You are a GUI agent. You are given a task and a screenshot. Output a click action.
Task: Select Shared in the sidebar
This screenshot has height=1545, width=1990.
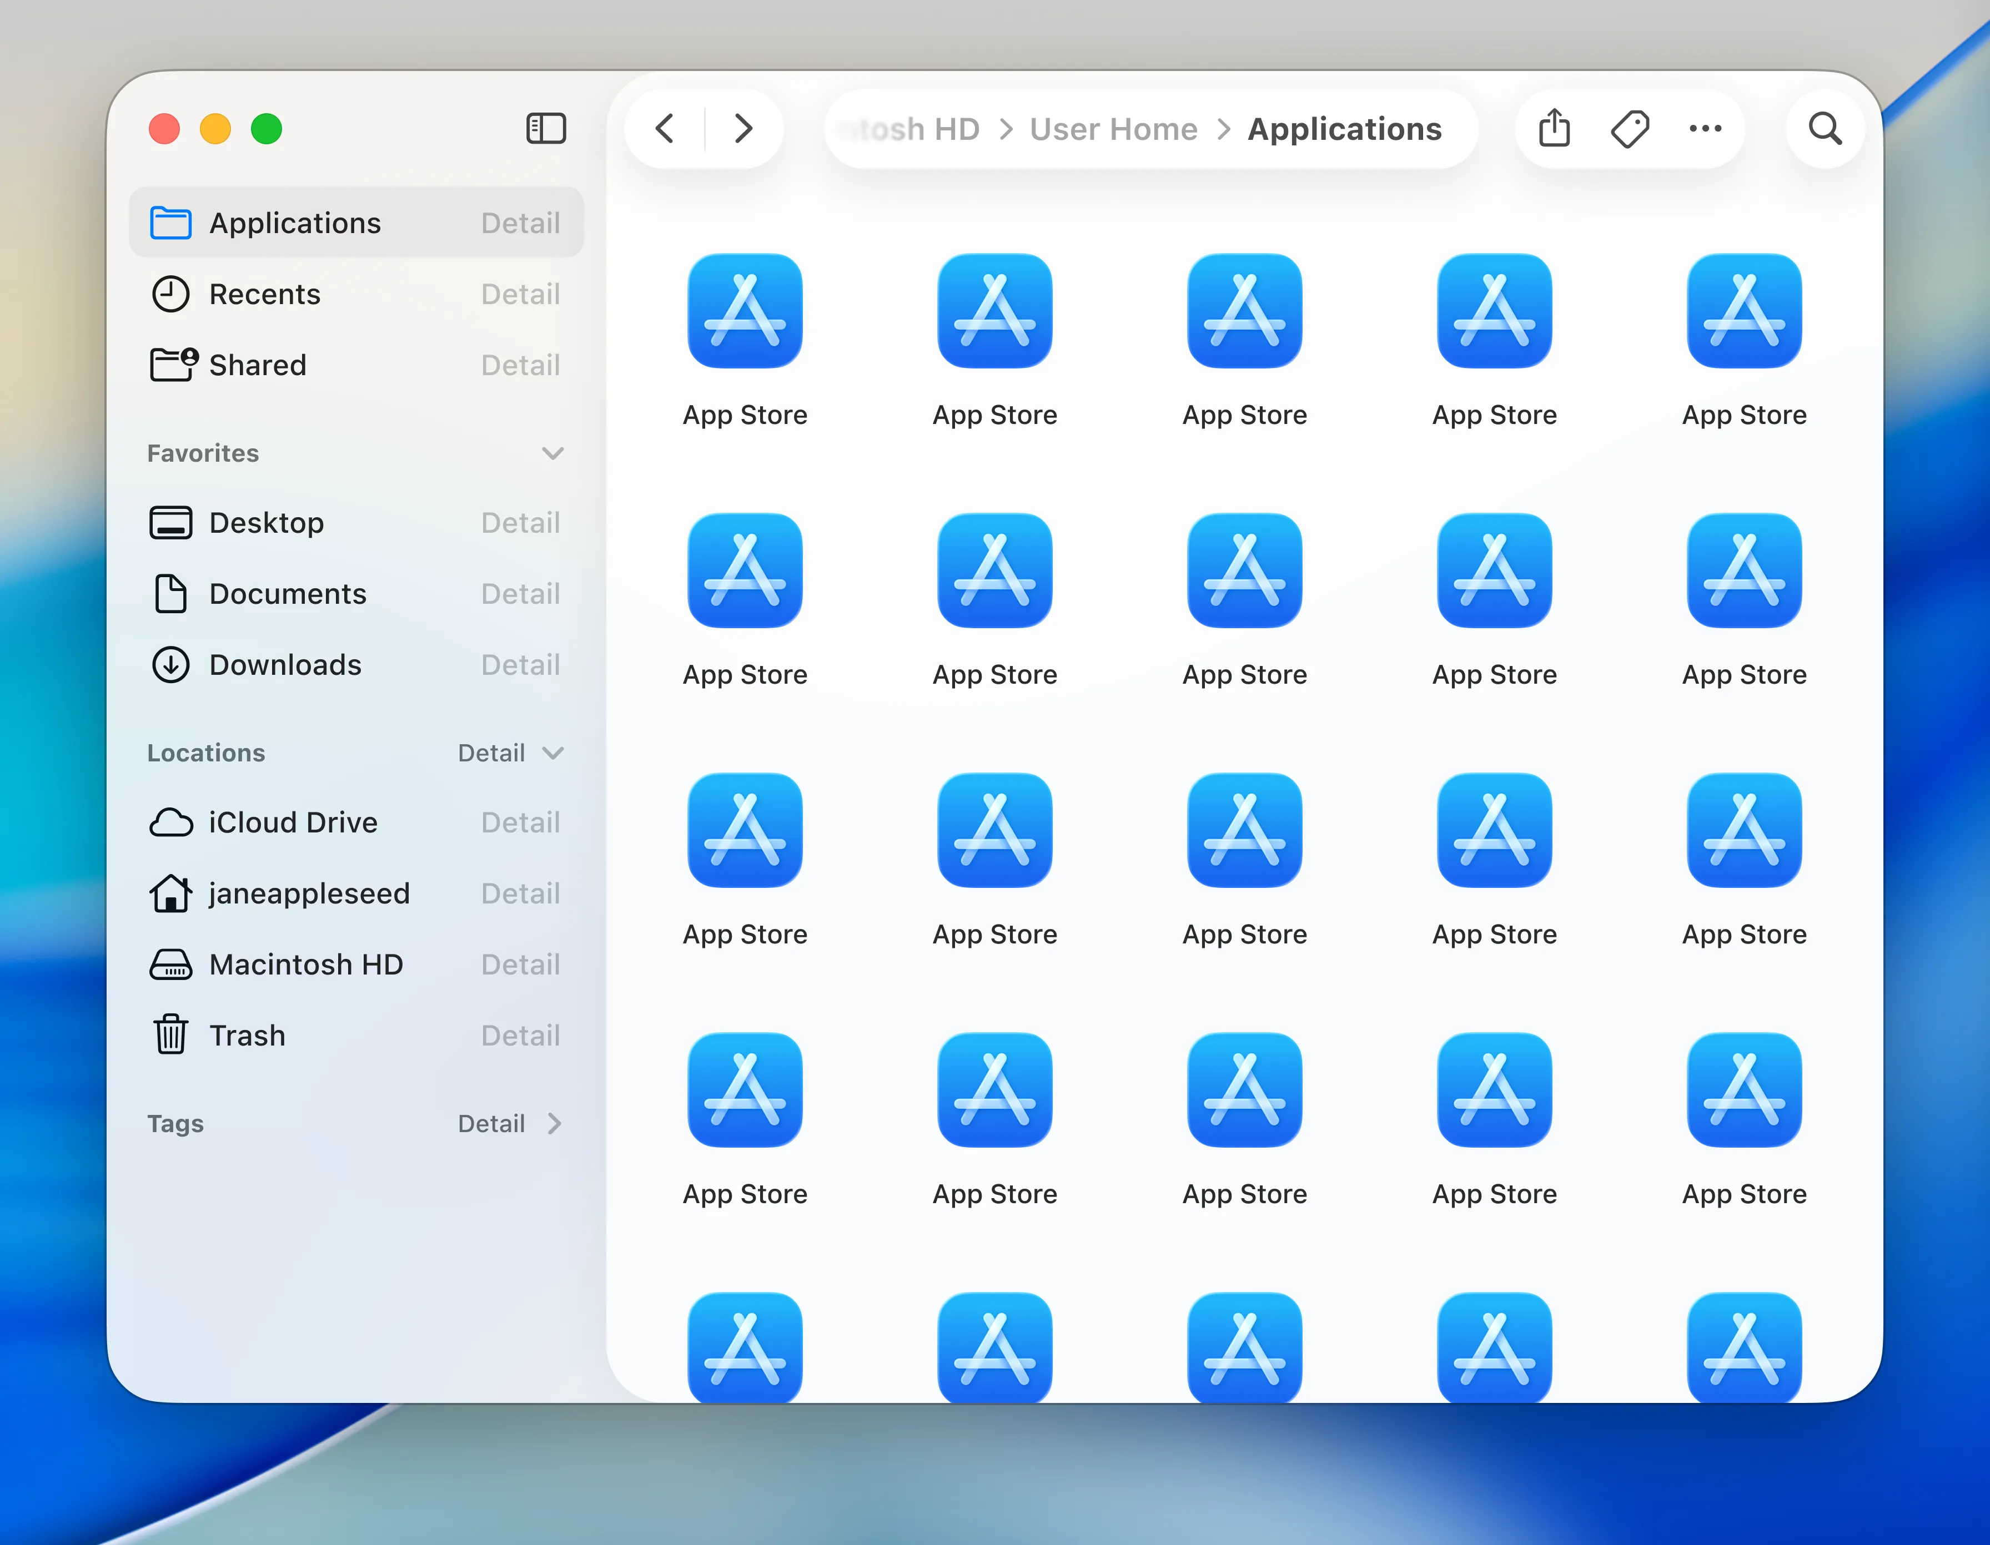coord(258,365)
